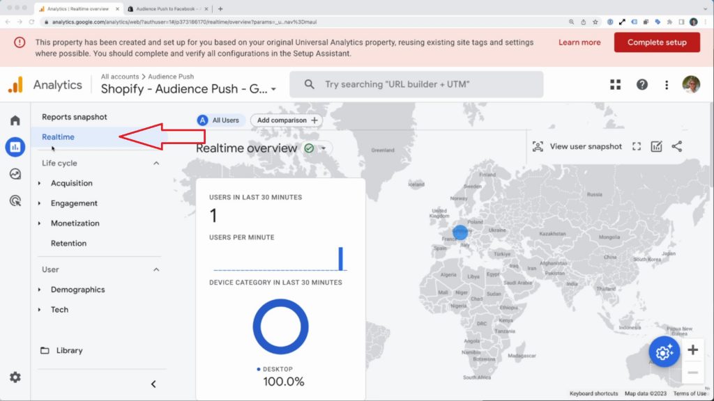Open the Explore icon in left rail
Image resolution: width=714 pixels, height=401 pixels.
tap(15, 173)
